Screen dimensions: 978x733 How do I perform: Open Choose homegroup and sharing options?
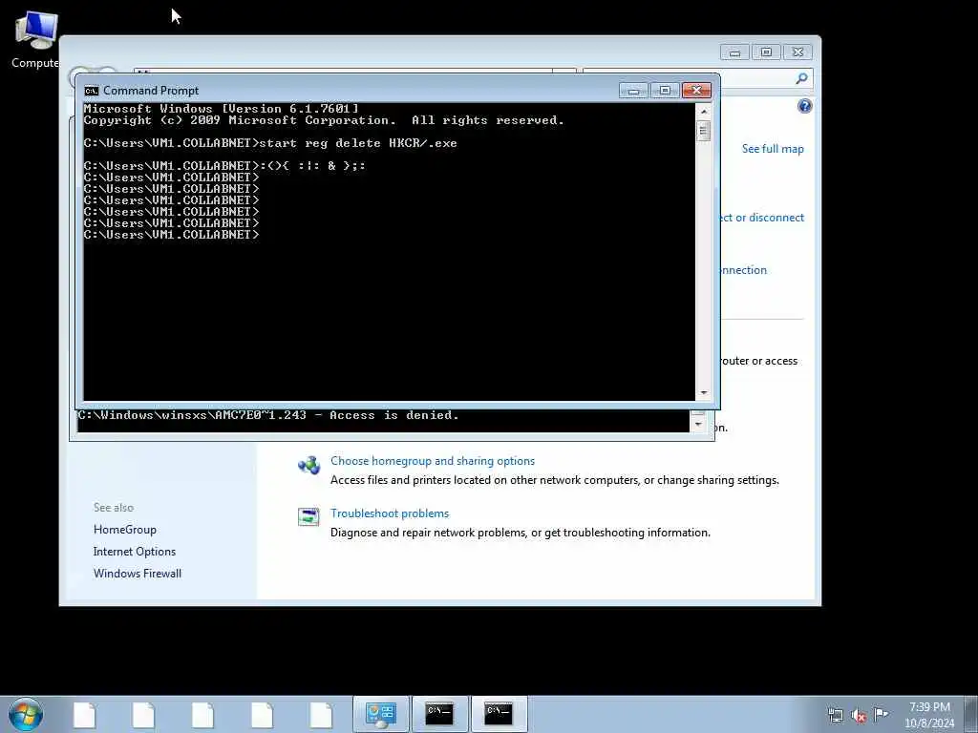coord(433,461)
